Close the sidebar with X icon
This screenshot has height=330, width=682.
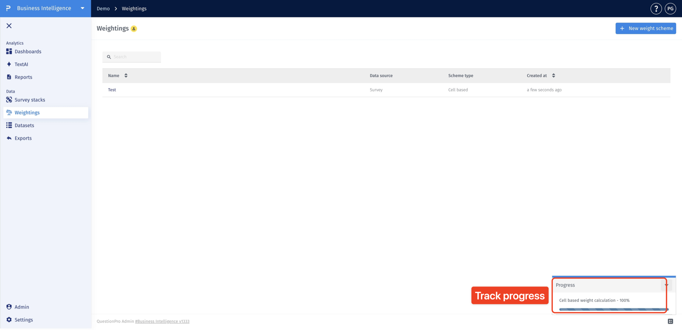pos(9,26)
